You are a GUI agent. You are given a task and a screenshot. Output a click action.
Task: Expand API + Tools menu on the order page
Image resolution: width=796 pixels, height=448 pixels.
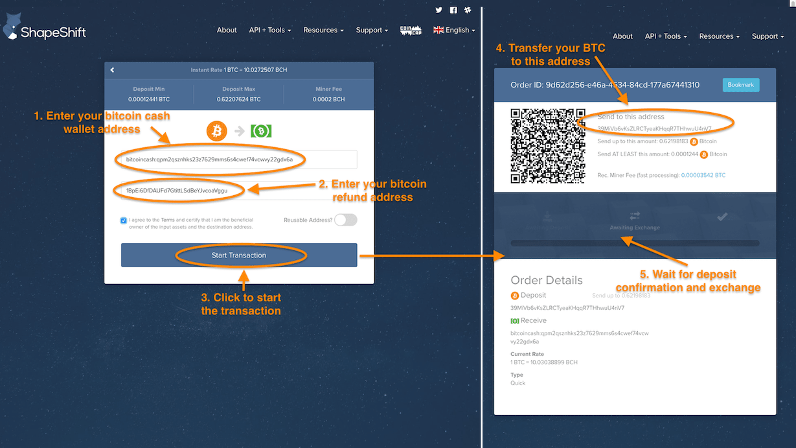pos(666,36)
